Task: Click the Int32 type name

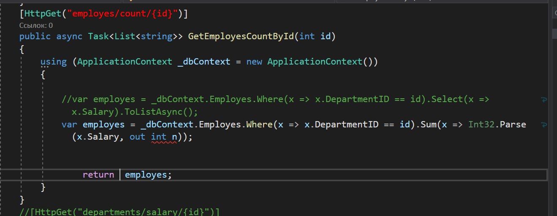Action: [481, 124]
